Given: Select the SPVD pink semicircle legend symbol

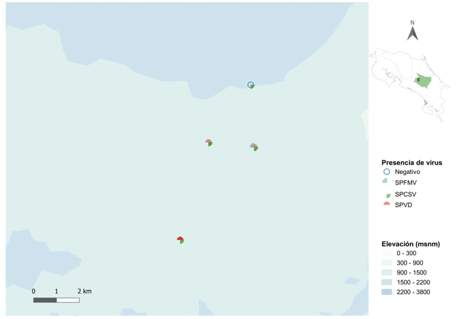Looking at the screenshot, I should point(387,204).
